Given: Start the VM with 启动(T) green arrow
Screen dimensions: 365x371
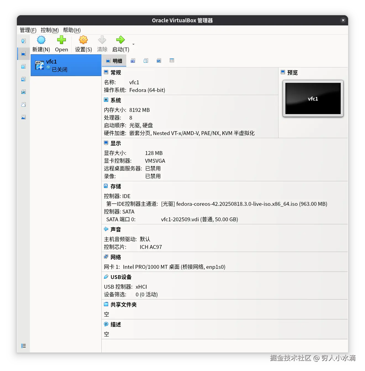Looking at the screenshot, I should pyautogui.click(x=120, y=40).
